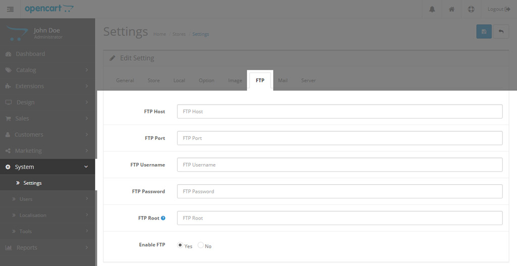Switch to the Server tab
The width and height of the screenshot is (517, 266).
308,80
